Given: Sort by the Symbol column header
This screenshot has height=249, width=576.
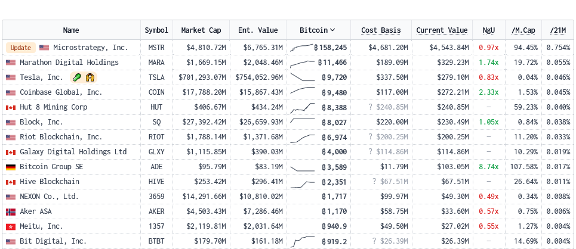Looking at the screenshot, I should (x=156, y=30).
